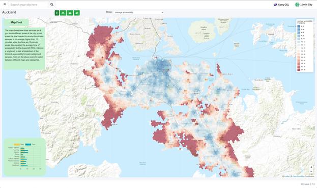Select the second green map mode icon
This screenshot has width=317, height=188.
pyautogui.click(x=63, y=13)
